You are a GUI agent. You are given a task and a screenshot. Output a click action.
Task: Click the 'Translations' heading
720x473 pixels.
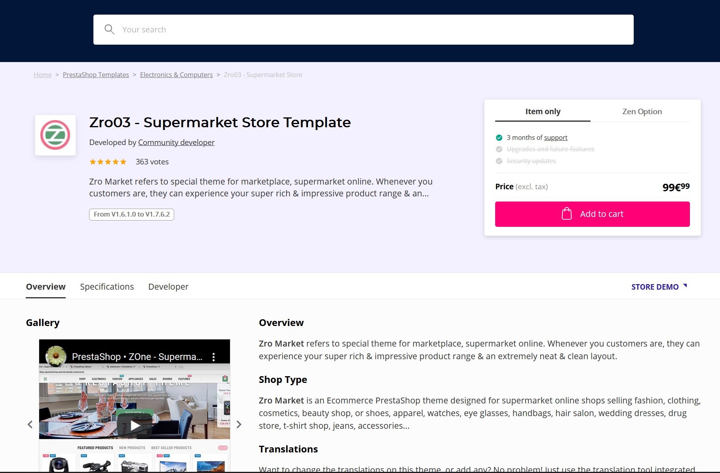point(288,449)
